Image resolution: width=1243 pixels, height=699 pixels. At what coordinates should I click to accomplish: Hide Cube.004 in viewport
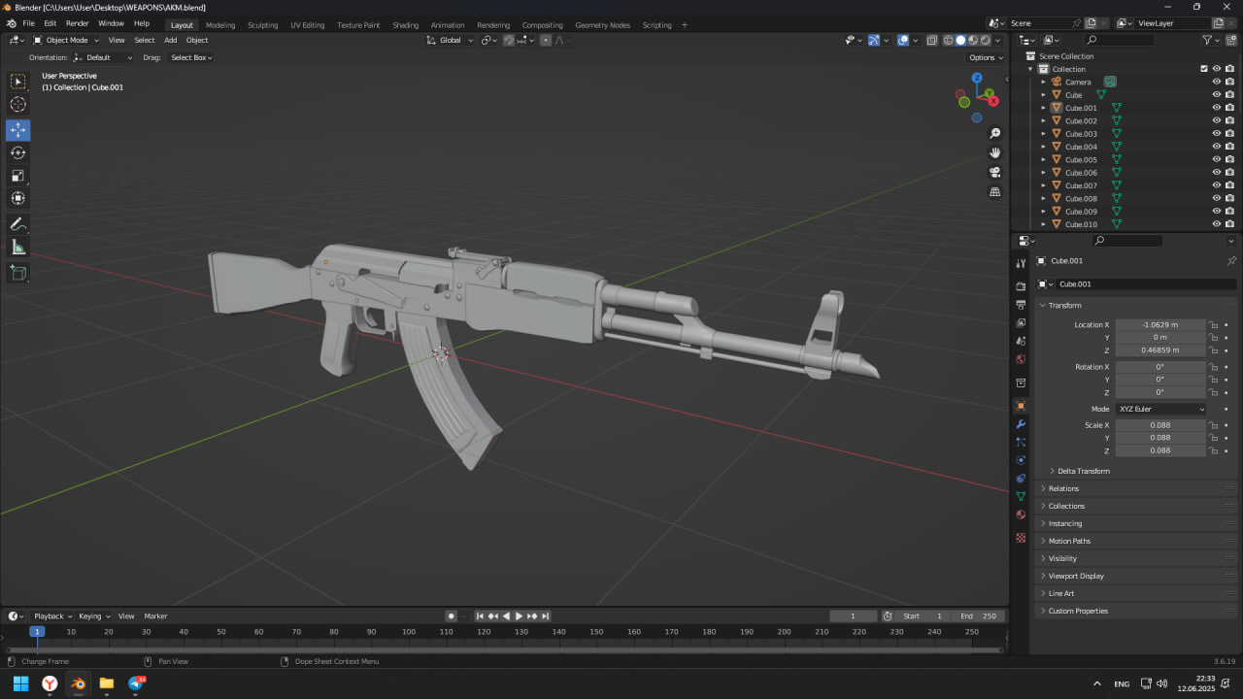tap(1216, 147)
